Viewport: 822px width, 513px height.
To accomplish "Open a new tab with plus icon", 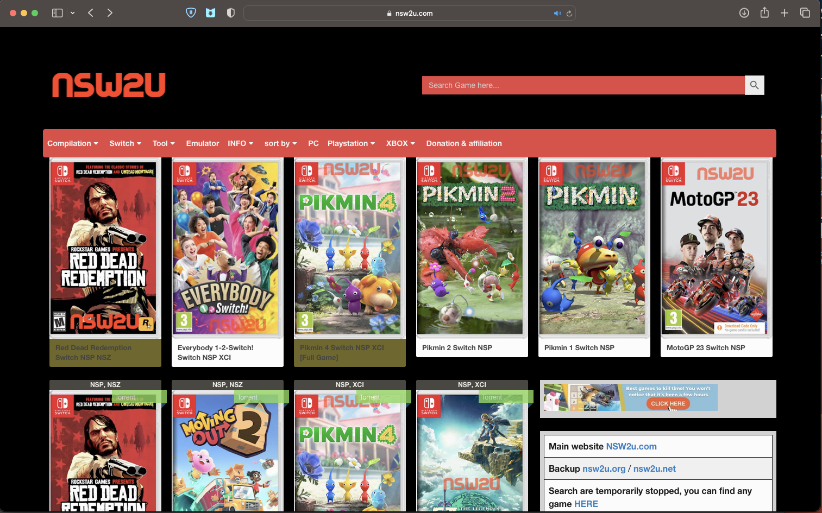I will [785, 13].
